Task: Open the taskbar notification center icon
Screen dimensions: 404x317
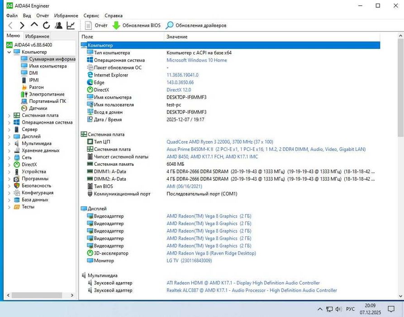Action: coord(391,309)
